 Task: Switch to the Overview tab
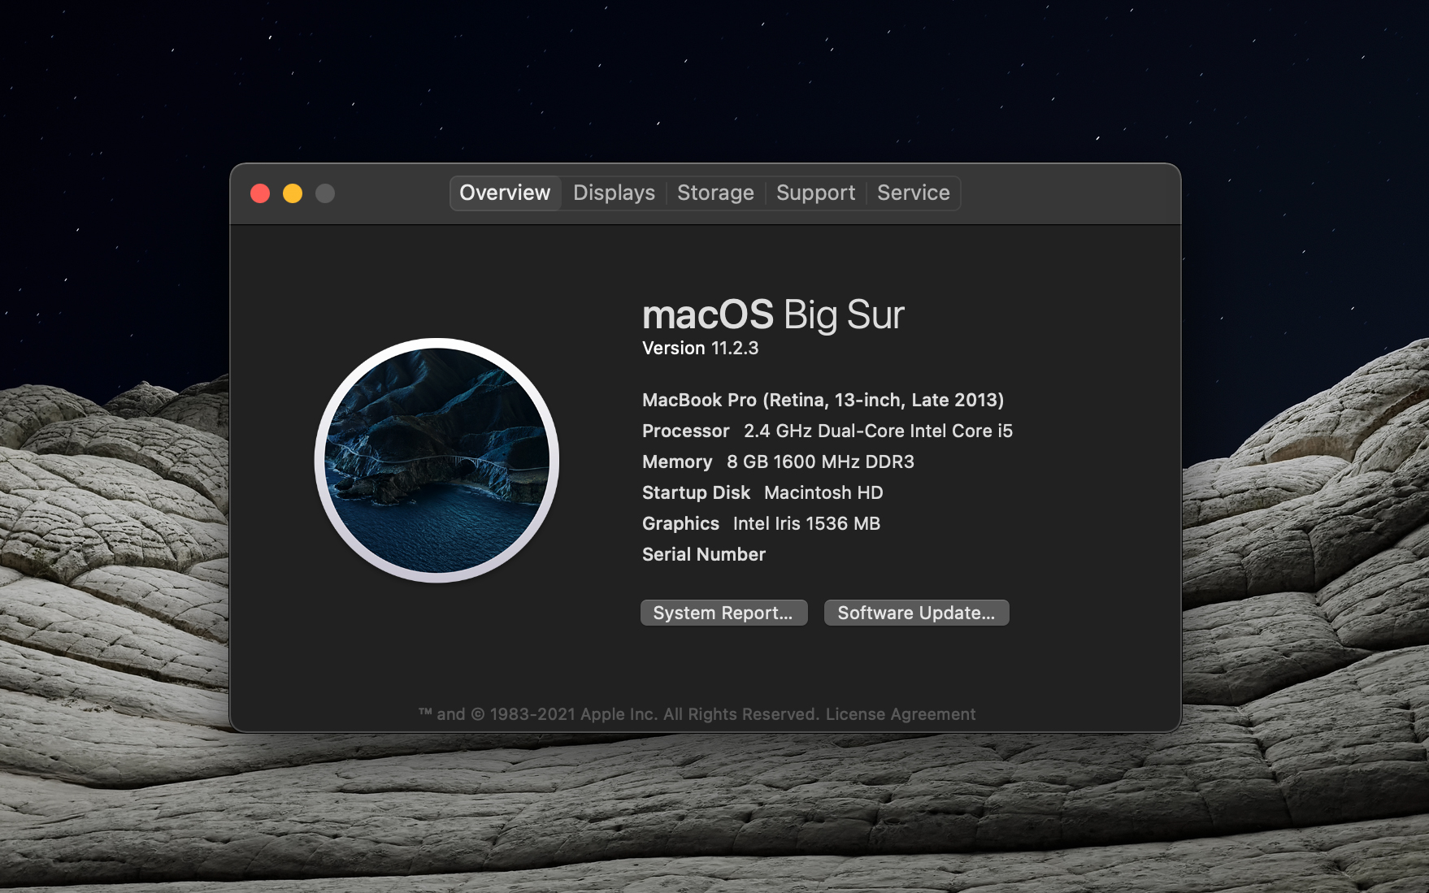coord(505,193)
